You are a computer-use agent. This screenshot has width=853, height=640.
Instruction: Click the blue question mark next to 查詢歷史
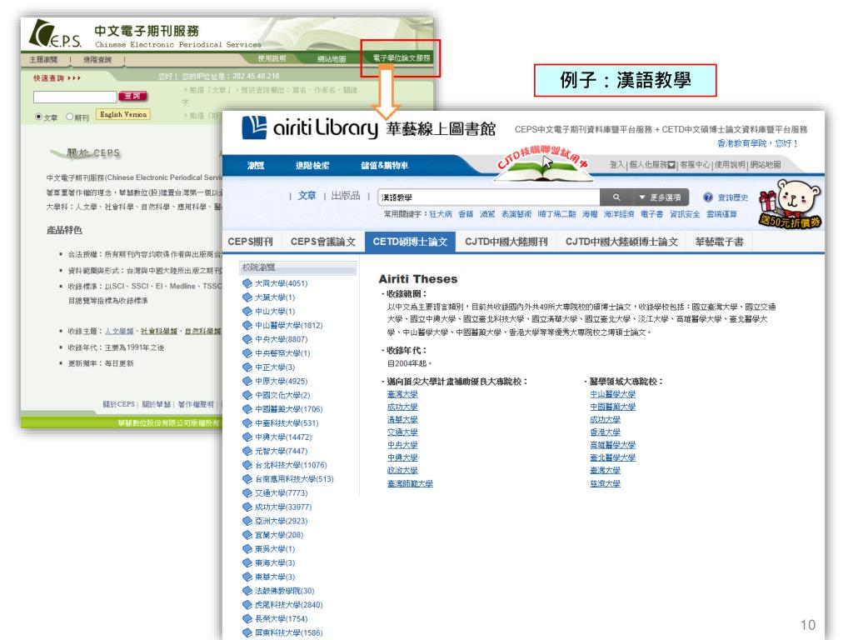click(x=708, y=197)
